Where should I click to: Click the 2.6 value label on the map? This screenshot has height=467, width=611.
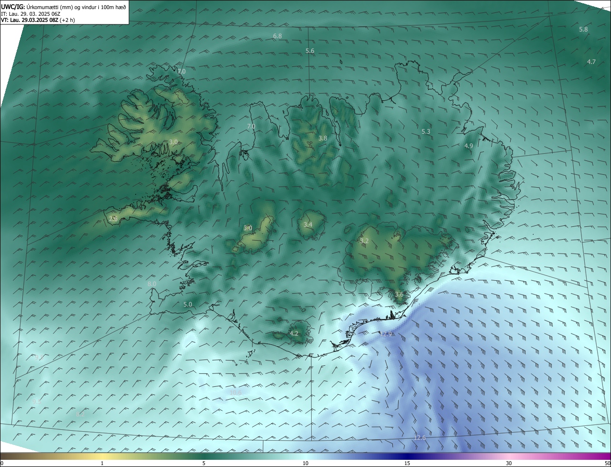point(113,218)
